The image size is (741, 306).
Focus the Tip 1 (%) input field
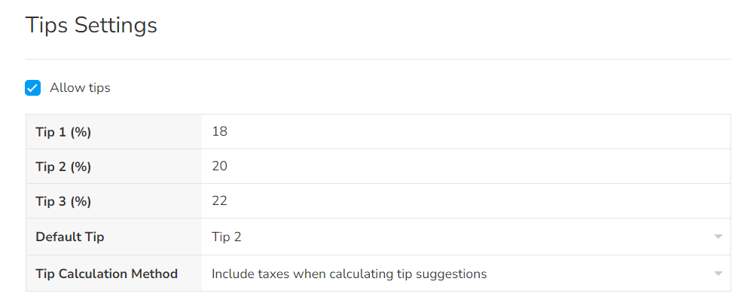(x=465, y=132)
